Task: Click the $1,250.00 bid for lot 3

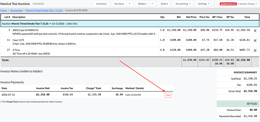Action: (x=174, y=30)
